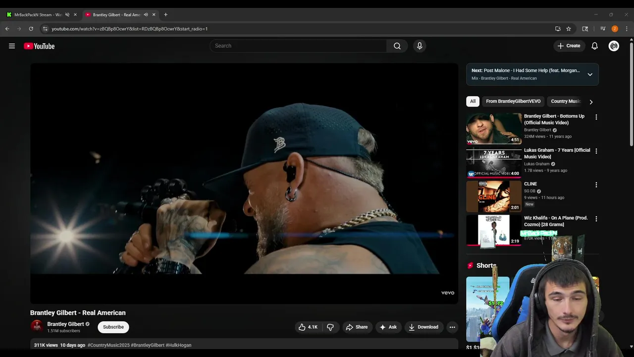Subscribe to Brantley Gilbert
634x357 pixels.
click(113, 327)
